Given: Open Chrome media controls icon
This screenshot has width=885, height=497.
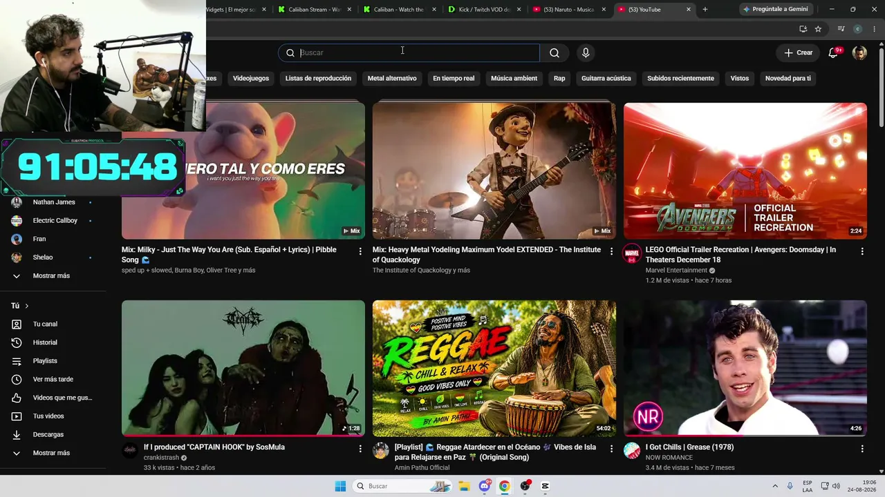Looking at the screenshot, I should [841, 29].
